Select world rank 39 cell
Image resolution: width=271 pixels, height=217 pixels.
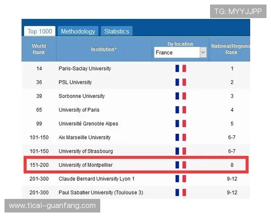(x=39, y=96)
